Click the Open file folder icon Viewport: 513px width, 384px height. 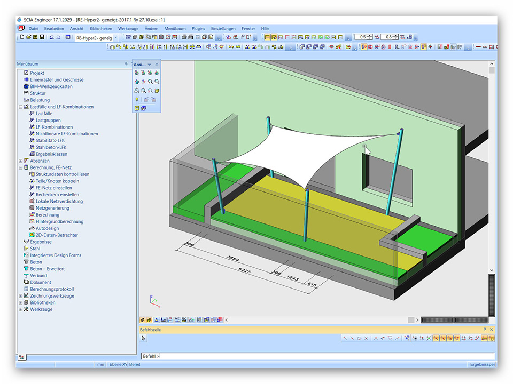[x=28, y=37]
